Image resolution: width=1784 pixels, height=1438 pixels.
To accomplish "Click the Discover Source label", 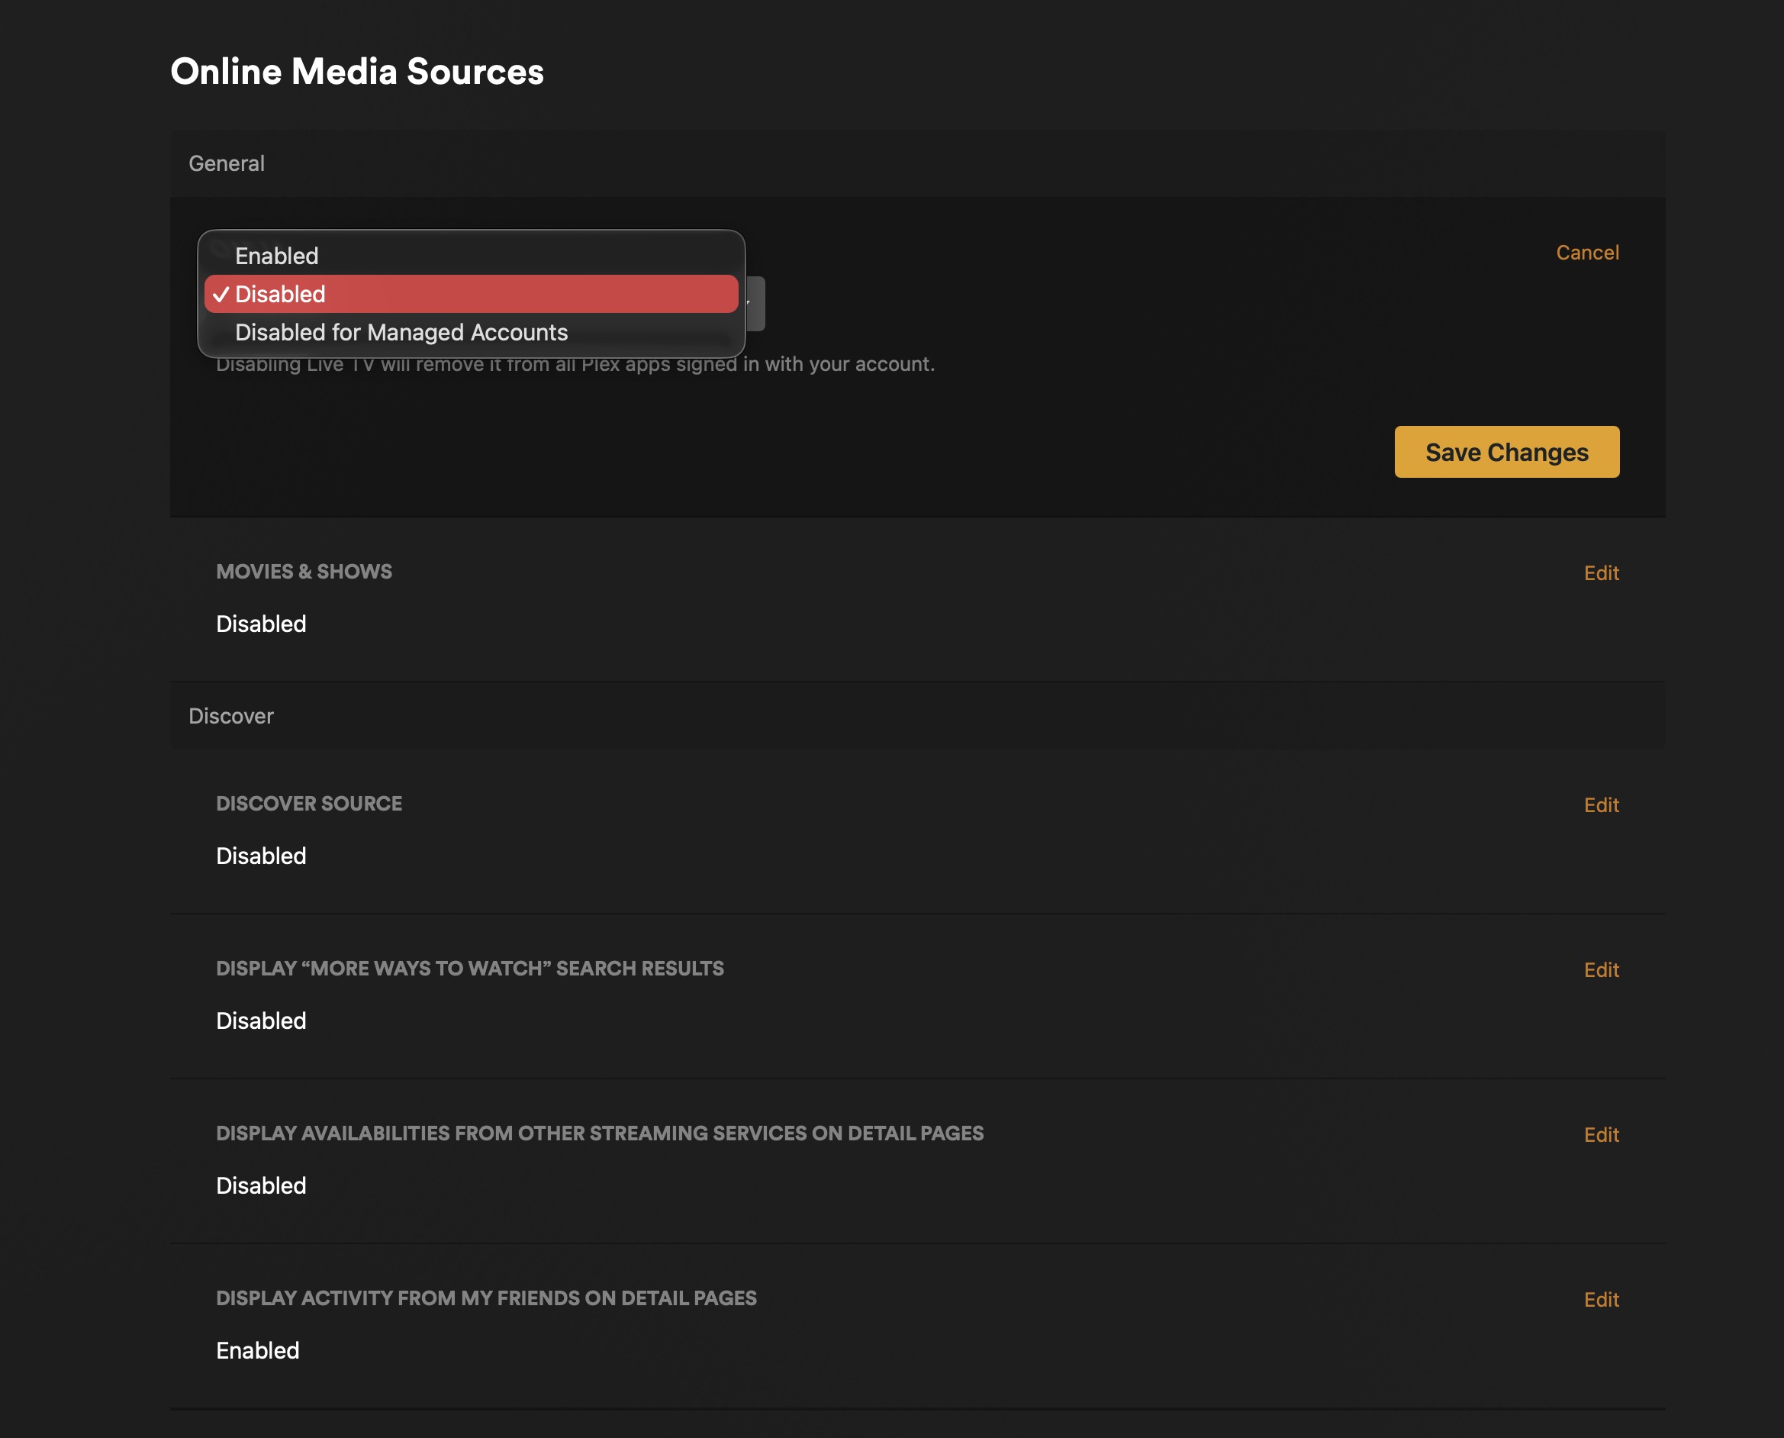I will coord(309,804).
